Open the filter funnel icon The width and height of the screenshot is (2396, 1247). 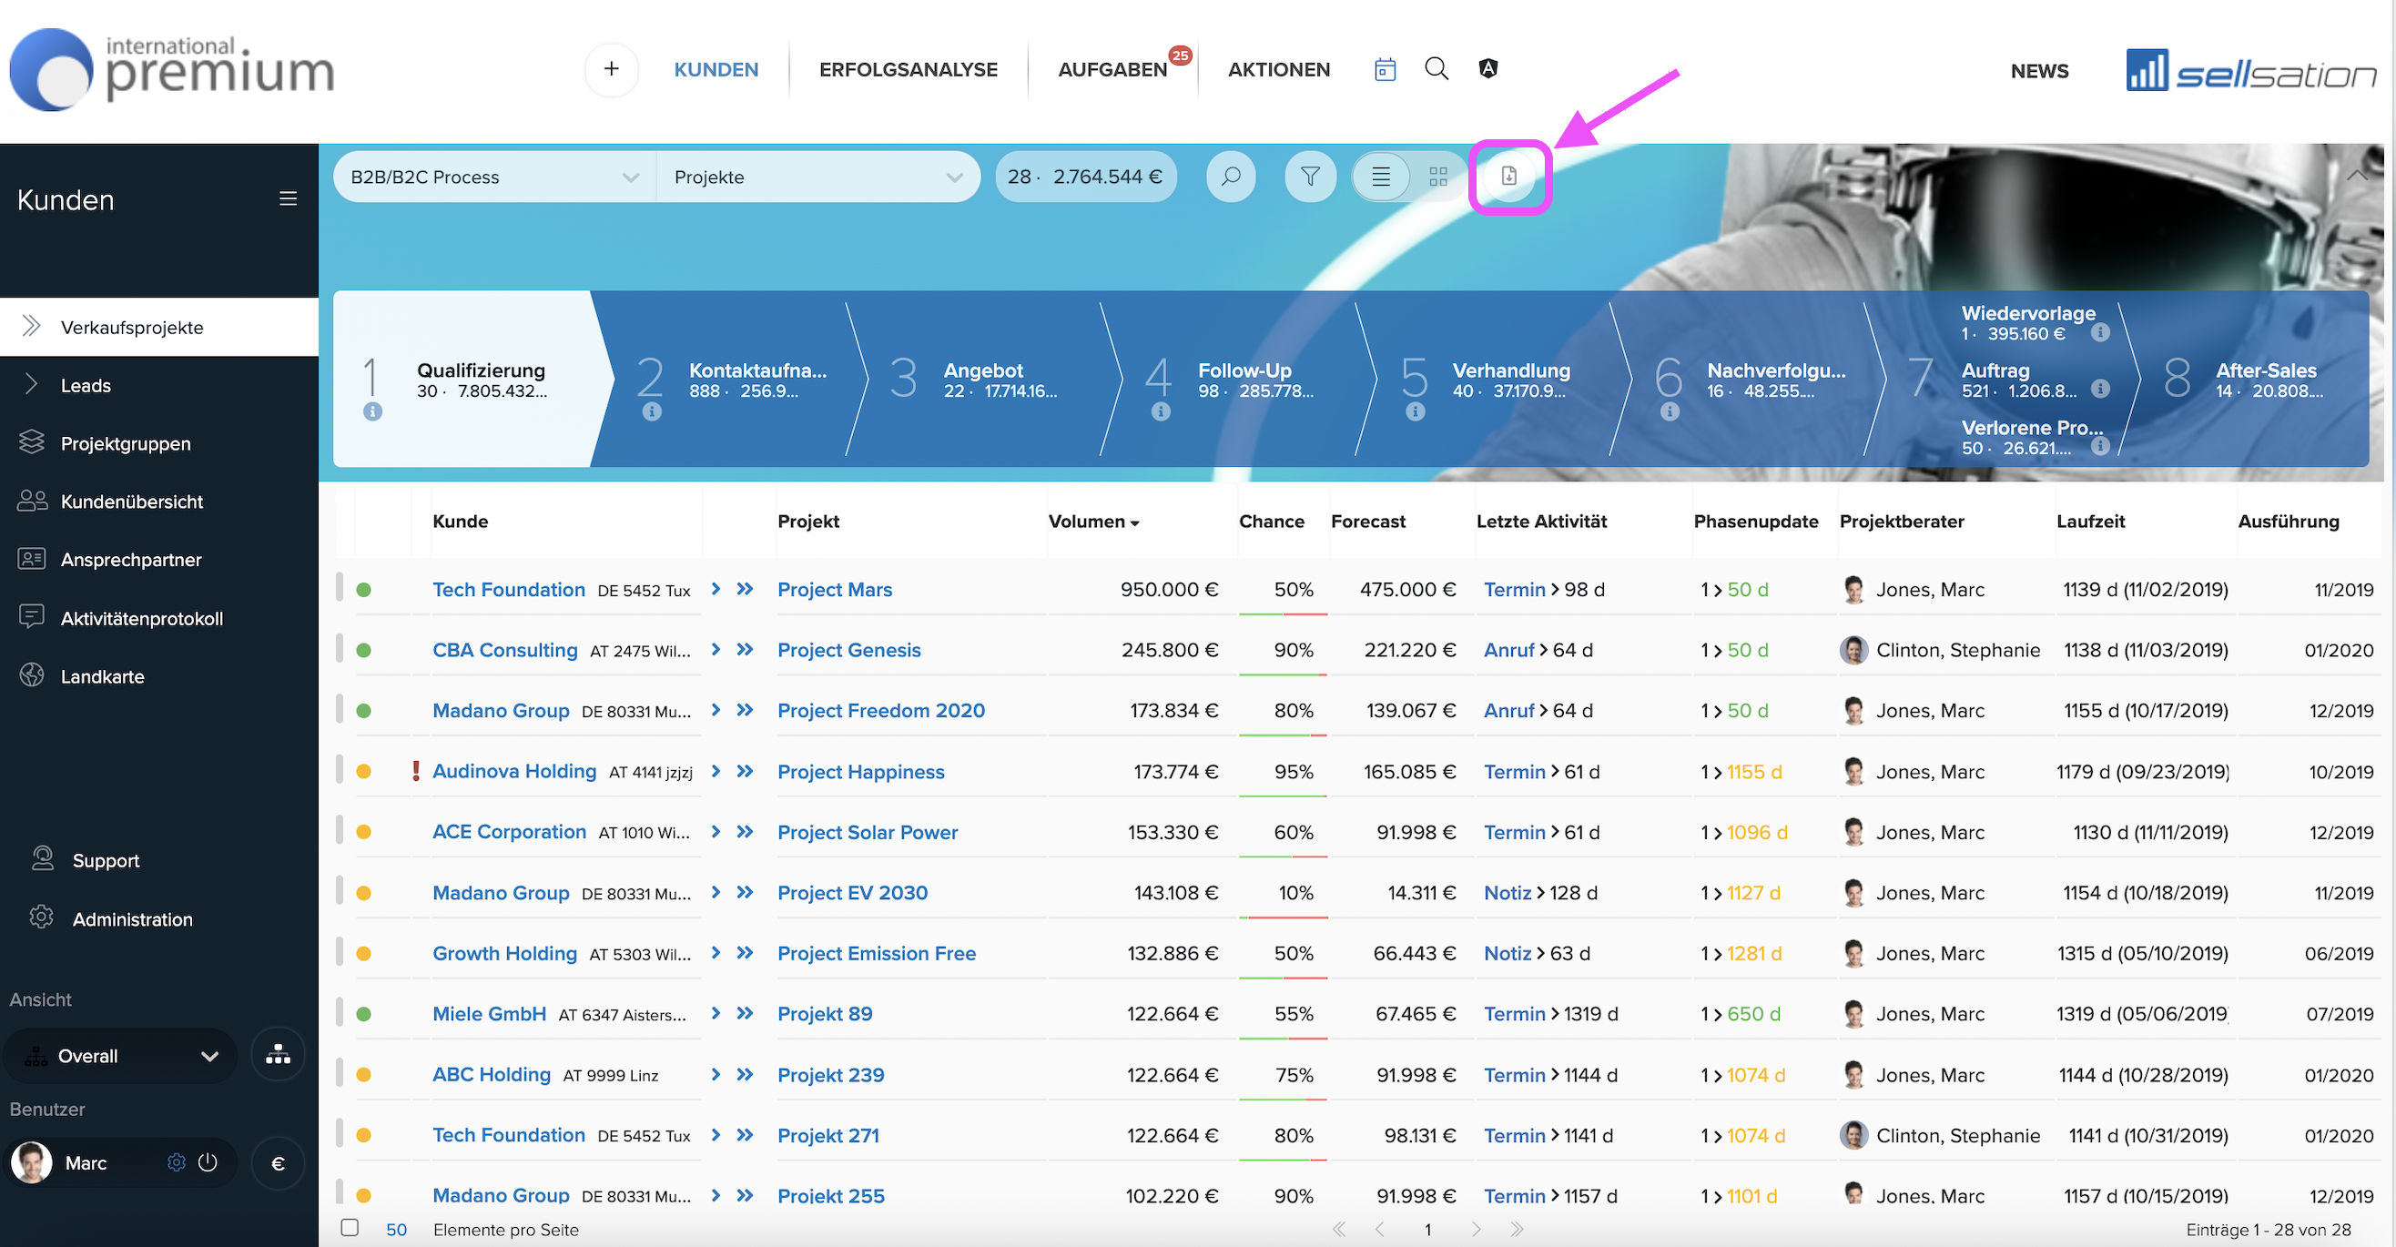coord(1310,176)
